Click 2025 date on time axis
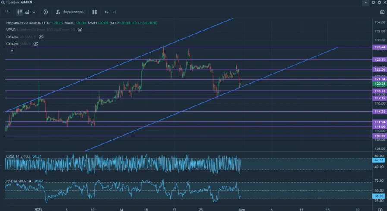Image resolution: width=387 pixels, height=211 pixels. [x=38, y=210]
